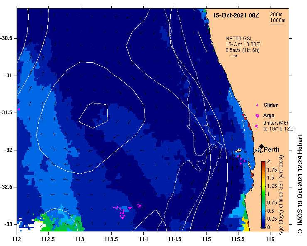Click the 1000m depth contour label

tap(278, 20)
